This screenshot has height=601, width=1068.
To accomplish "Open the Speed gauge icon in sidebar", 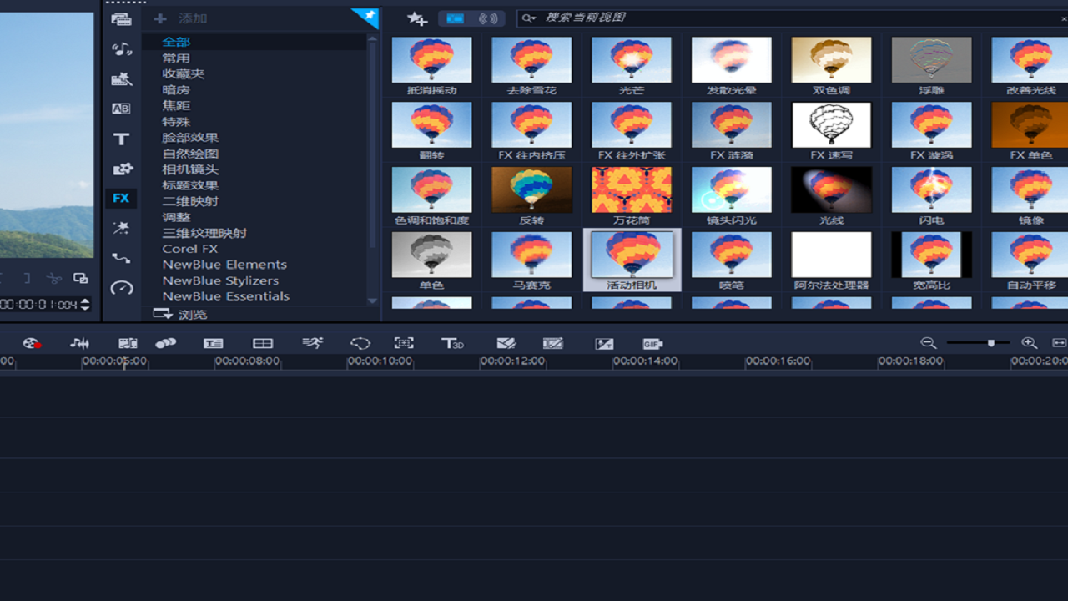I will pos(122,288).
